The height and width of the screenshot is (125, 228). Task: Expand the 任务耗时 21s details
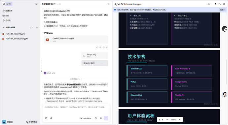click(x=76, y=79)
